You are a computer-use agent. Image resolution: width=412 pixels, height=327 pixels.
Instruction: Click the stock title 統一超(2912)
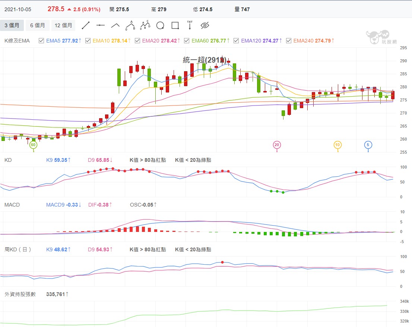pyautogui.click(x=205, y=60)
